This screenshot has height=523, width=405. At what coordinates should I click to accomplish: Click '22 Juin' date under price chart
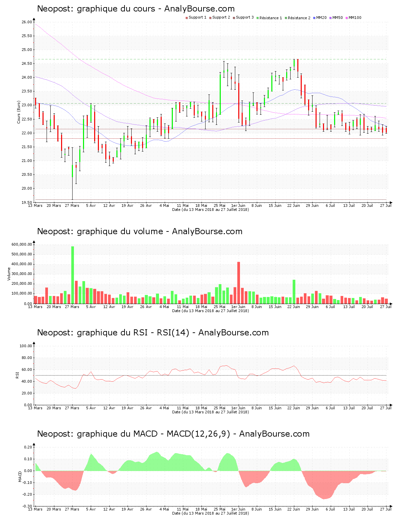click(294, 206)
